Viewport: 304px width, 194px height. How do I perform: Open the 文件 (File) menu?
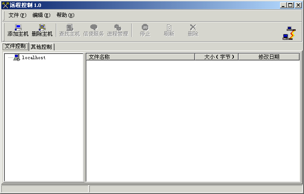pyautogui.click(x=17, y=15)
